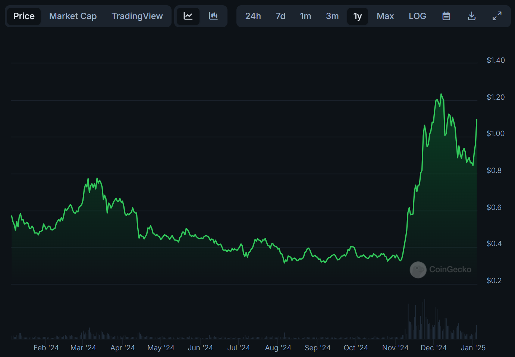The width and height of the screenshot is (515, 357).
Task: Click the Nov '24 date label
Action: coord(395,348)
